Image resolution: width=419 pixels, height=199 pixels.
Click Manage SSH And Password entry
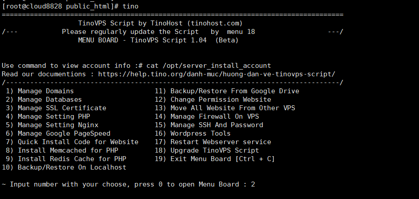[209, 125]
